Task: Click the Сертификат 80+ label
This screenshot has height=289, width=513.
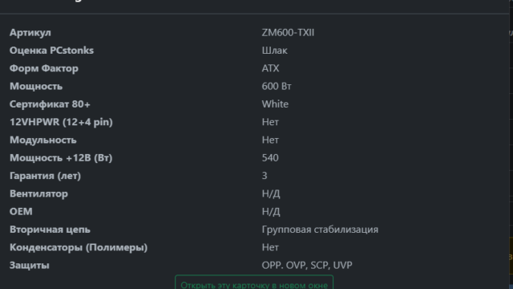Action: coord(50,104)
